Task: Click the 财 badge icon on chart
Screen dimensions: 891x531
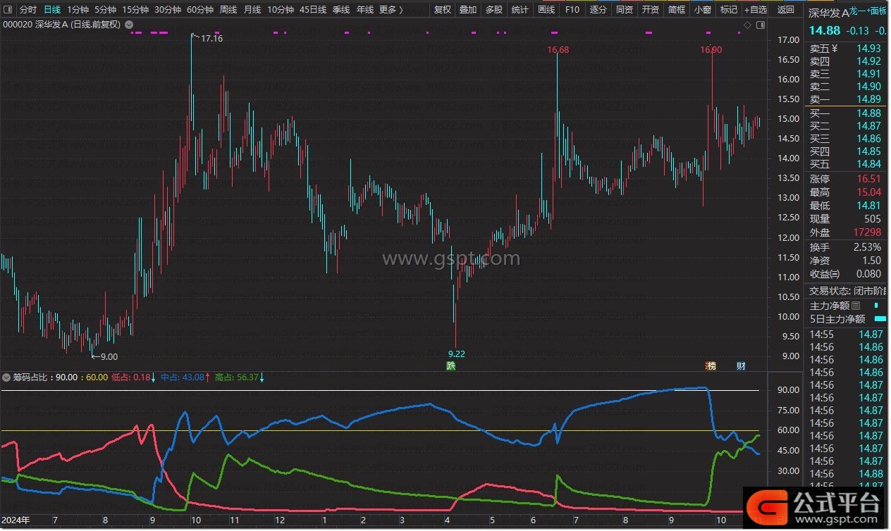Action: click(741, 366)
